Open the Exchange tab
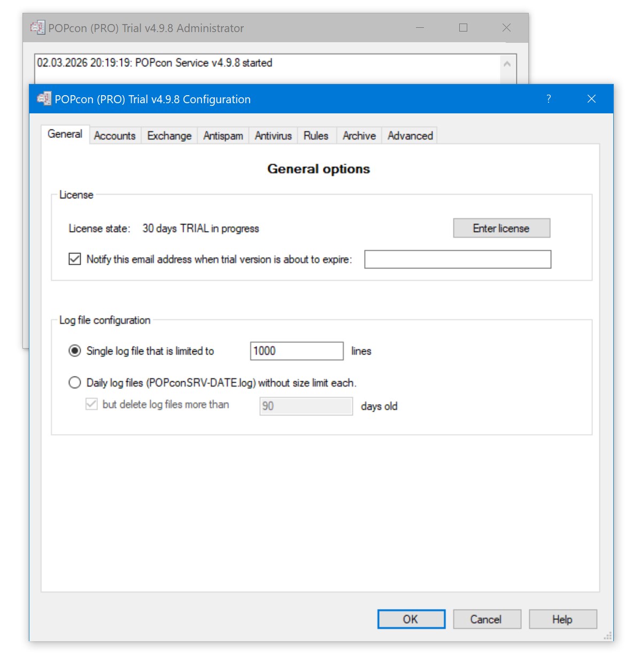This screenshot has height=670, width=625. tap(169, 136)
